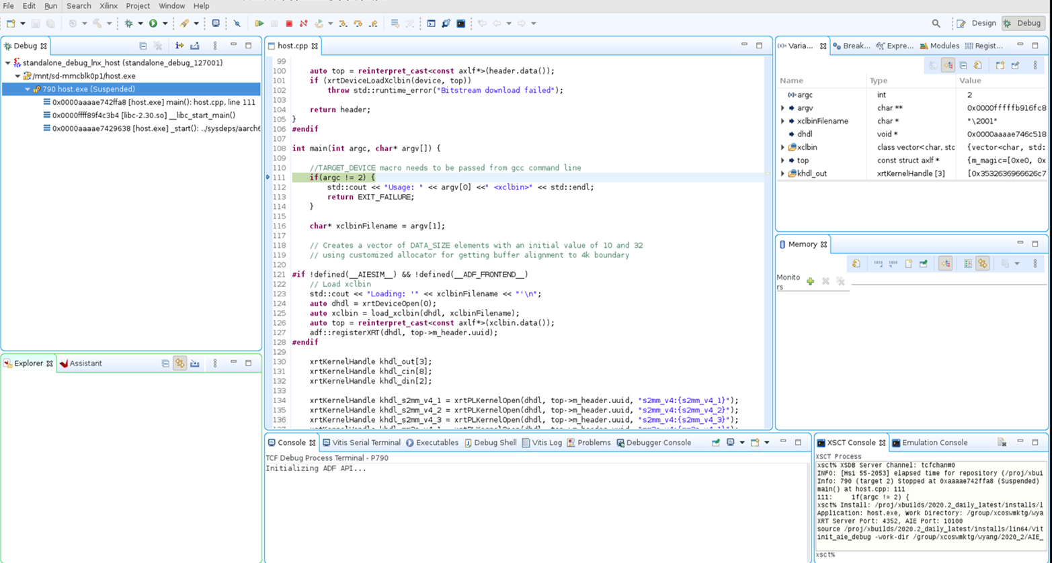
Task: Click the breakpoint gutter marker at line 111
Action: click(268, 177)
